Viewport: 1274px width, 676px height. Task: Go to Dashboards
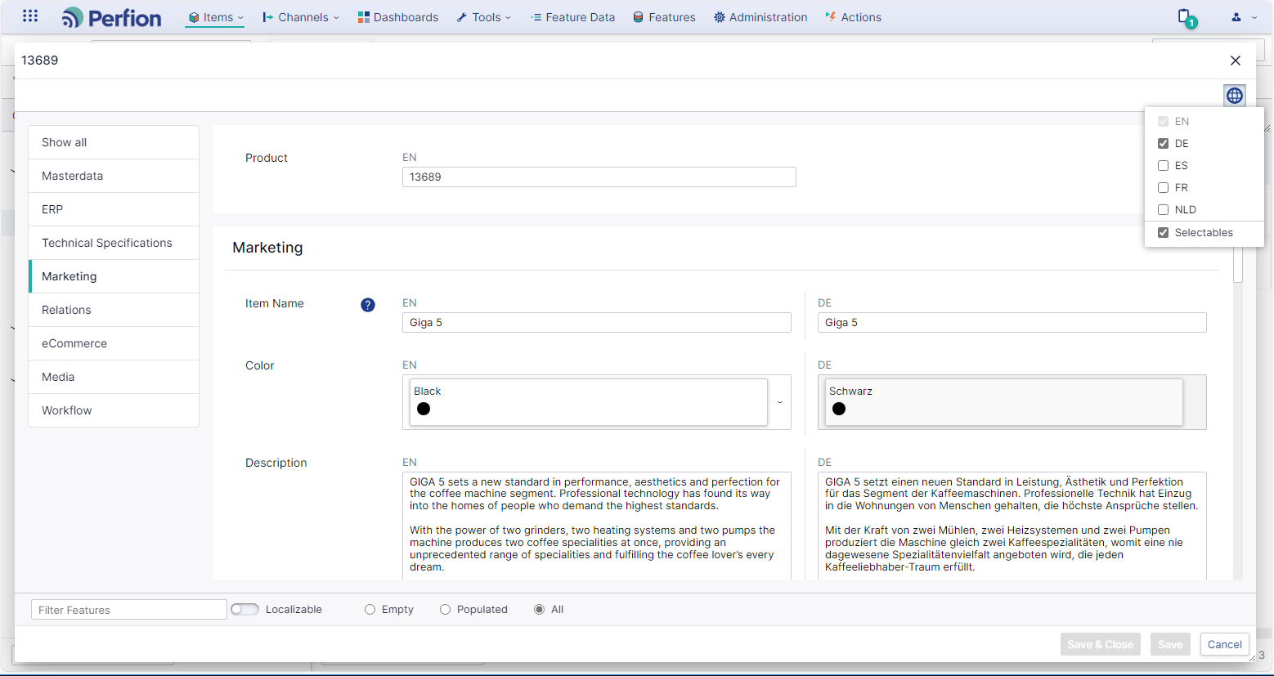tap(398, 17)
